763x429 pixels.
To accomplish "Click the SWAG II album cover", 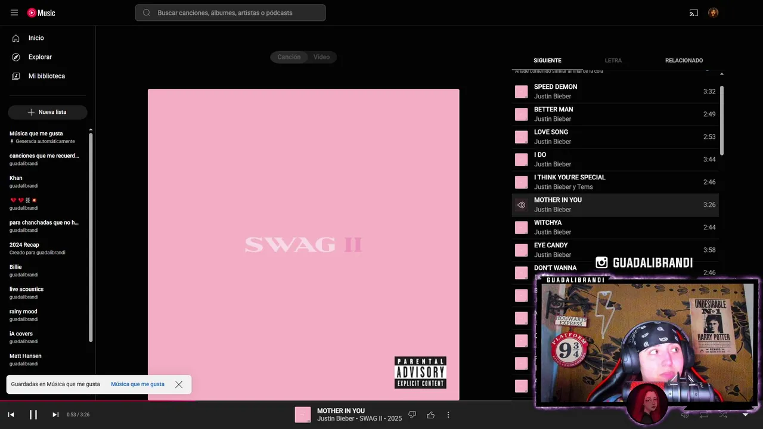I will click(x=303, y=245).
